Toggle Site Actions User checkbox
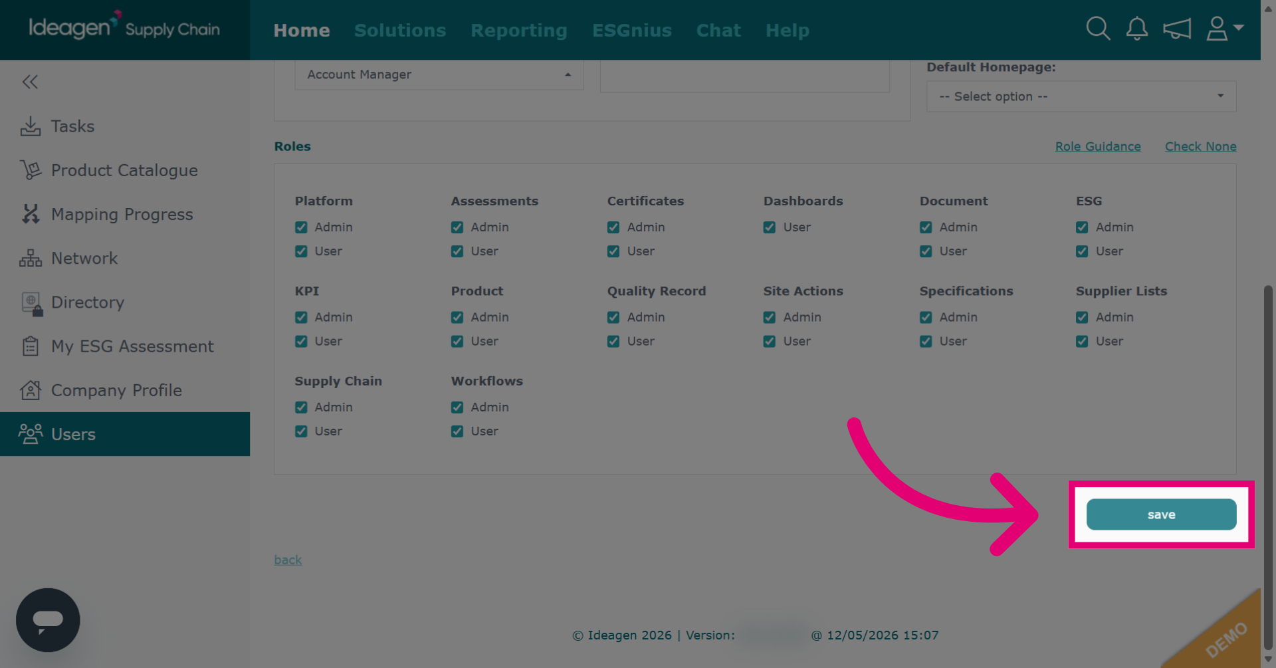This screenshot has width=1276, height=668. point(770,342)
